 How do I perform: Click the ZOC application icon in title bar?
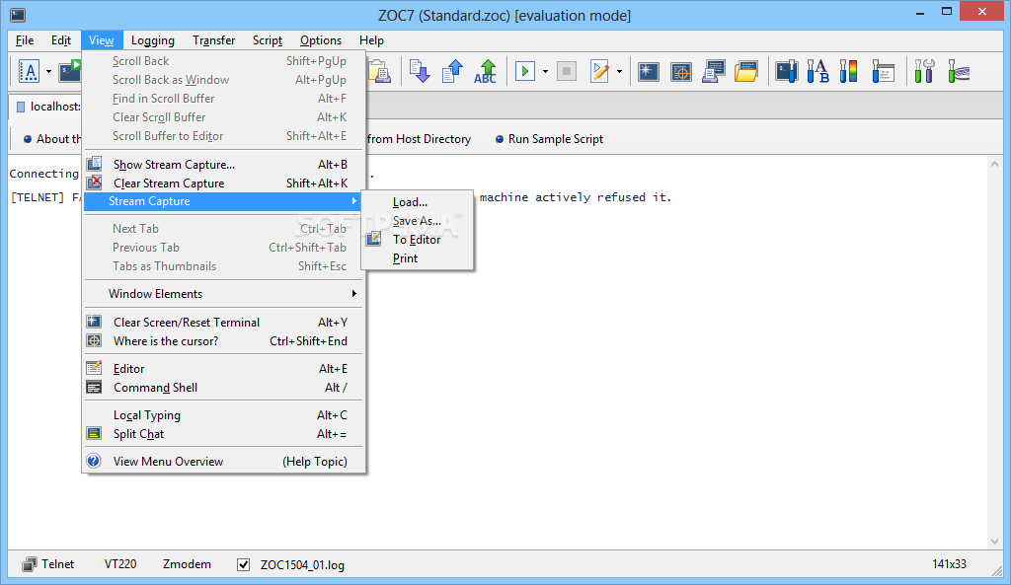18,14
